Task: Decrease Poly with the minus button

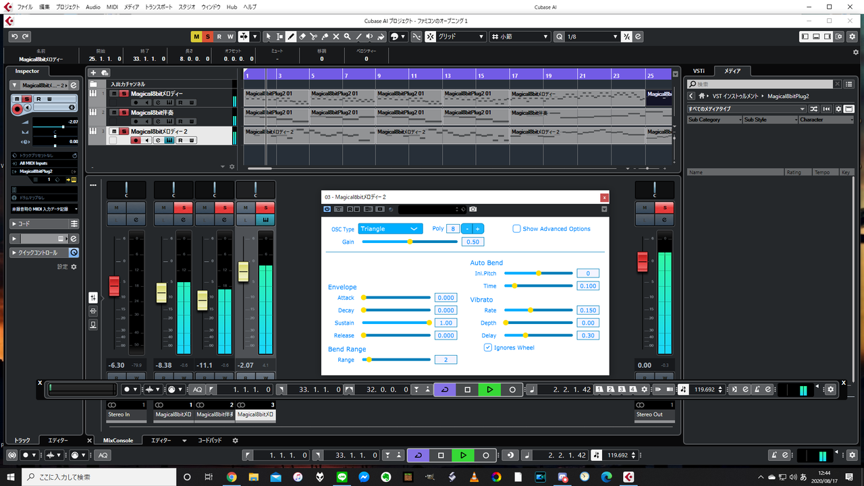Action: [466, 229]
